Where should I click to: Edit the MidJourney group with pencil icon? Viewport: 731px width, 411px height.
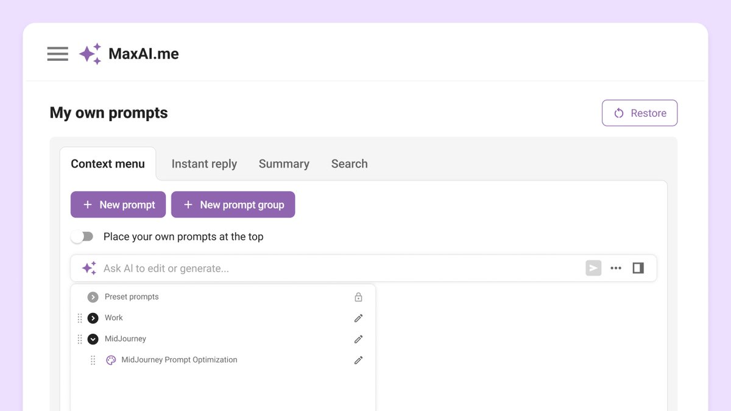(358, 339)
